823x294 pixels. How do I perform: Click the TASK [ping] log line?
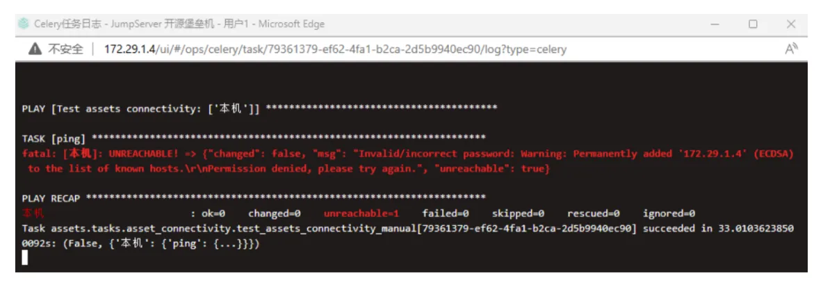click(x=254, y=138)
